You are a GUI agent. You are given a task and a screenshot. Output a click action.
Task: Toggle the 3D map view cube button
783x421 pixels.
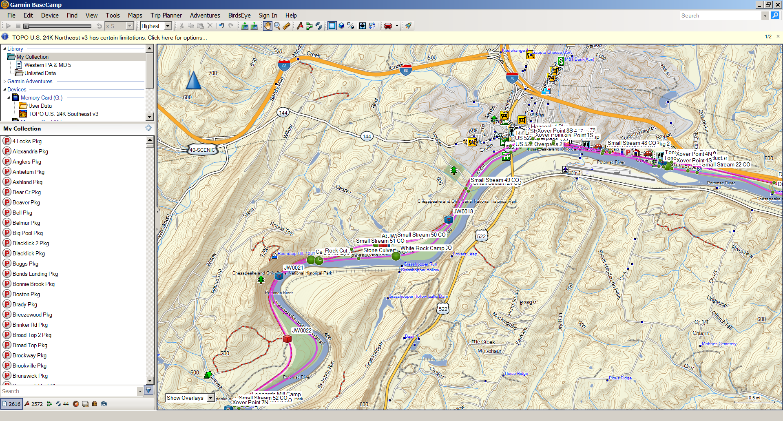click(x=341, y=26)
